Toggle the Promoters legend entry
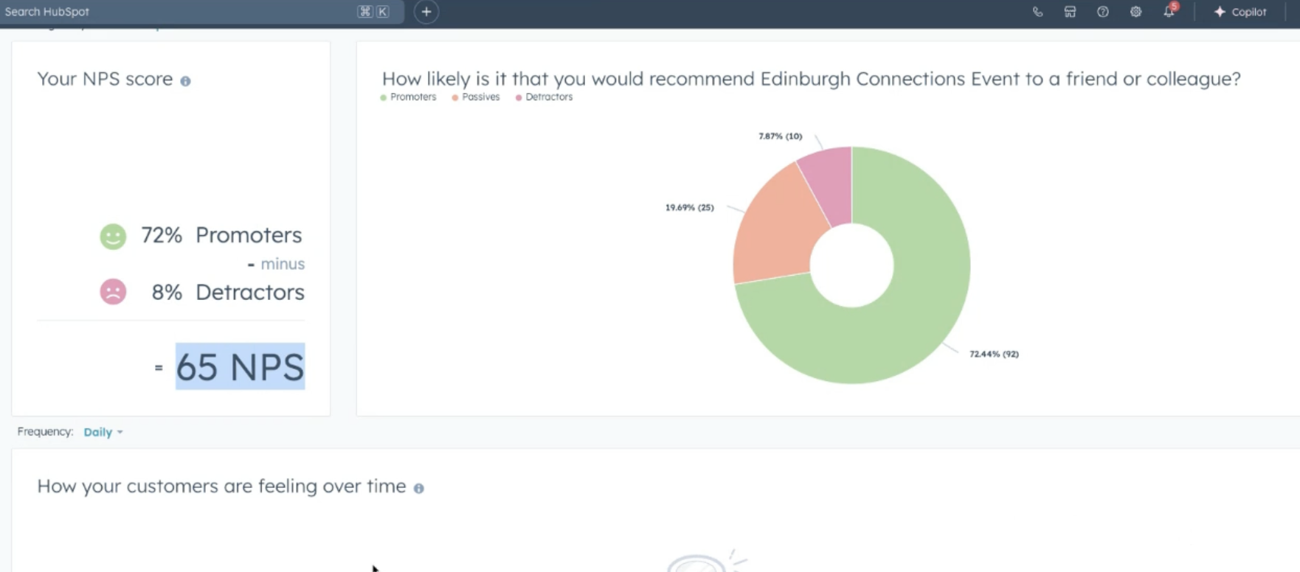1300x572 pixels. 409,97
